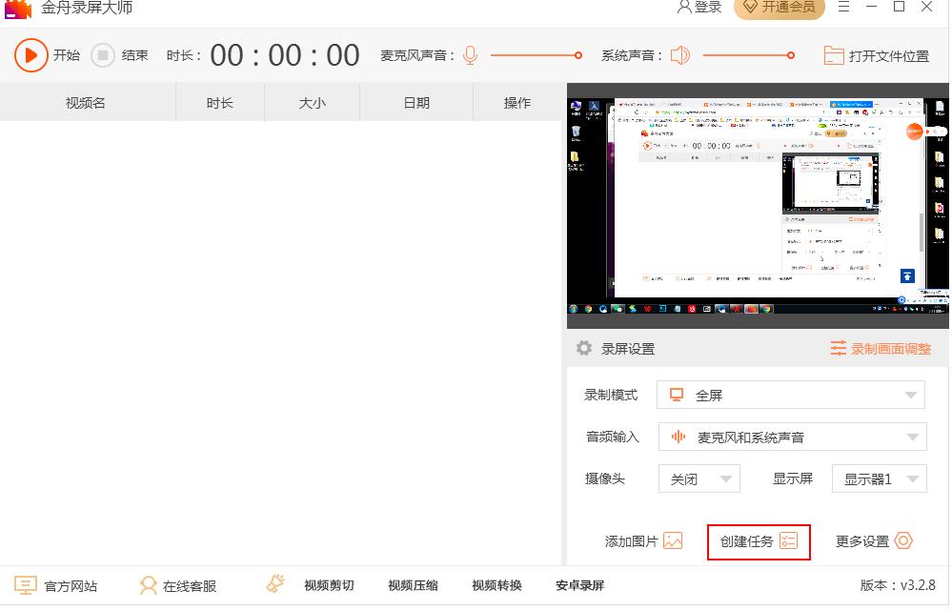Mute system sound via speaker icon

click(679, 55)
